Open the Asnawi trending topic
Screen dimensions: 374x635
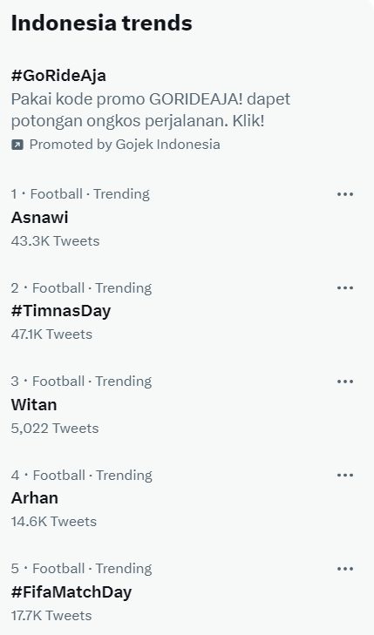coord(40,218)
